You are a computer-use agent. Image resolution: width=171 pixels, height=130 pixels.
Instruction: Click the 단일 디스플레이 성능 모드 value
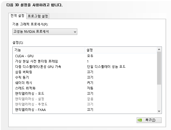coord(106,67)
